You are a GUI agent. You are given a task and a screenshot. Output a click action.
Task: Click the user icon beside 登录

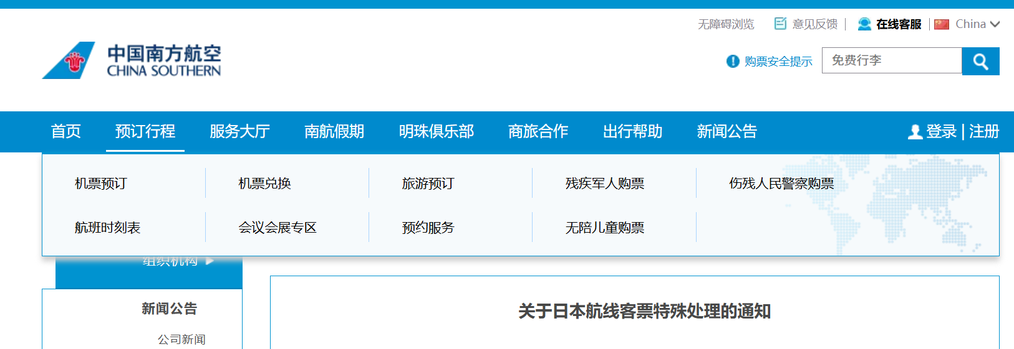point(915,132)
